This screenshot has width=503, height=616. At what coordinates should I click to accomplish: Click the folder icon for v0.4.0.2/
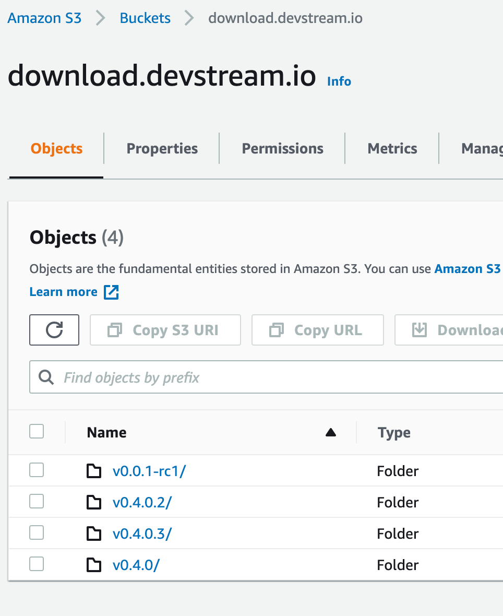click(x=94, y=502)
